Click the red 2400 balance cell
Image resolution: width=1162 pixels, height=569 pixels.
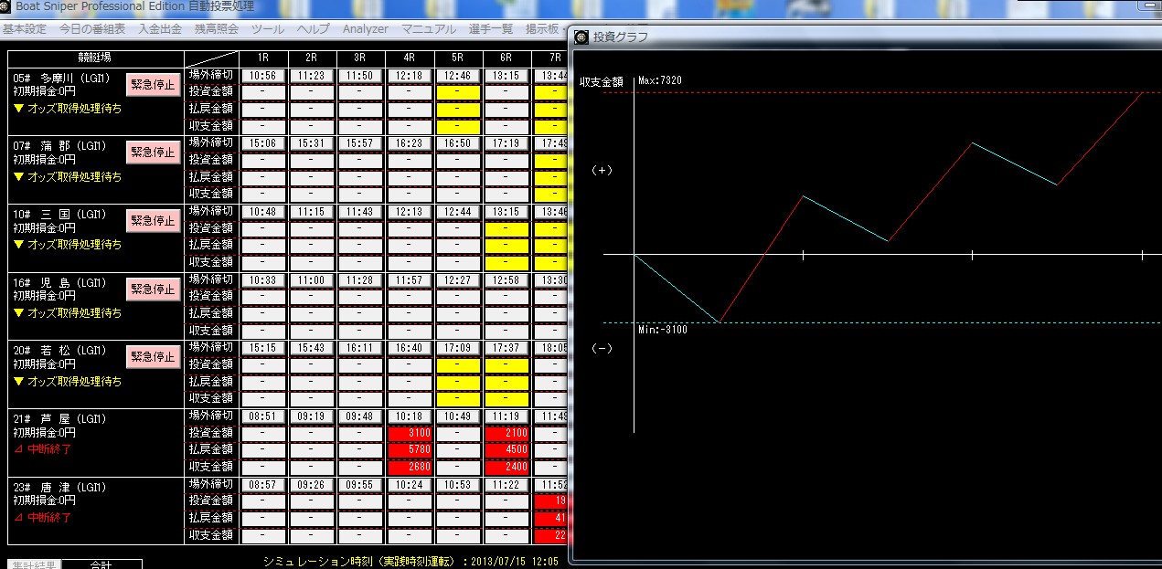[x=506, y=467]
